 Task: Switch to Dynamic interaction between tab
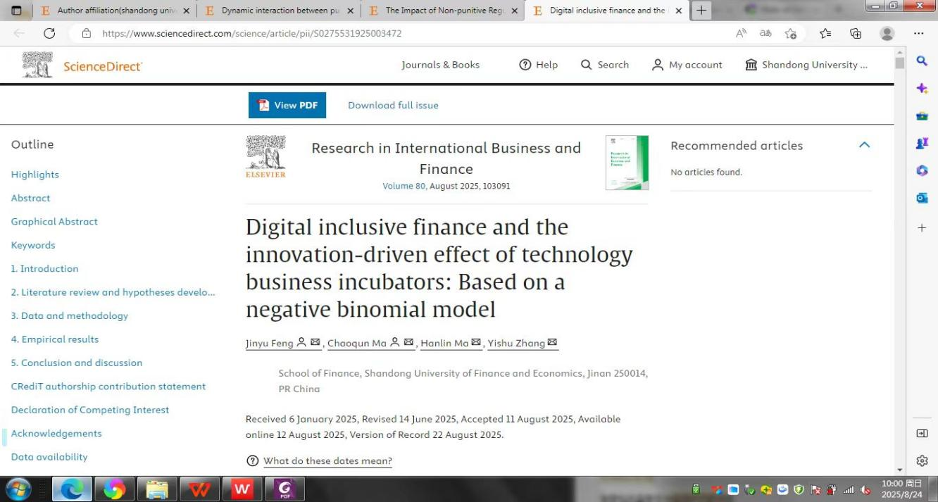(x=279, y=11)
